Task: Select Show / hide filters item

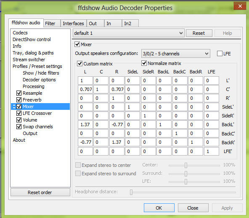Action: 41,73
